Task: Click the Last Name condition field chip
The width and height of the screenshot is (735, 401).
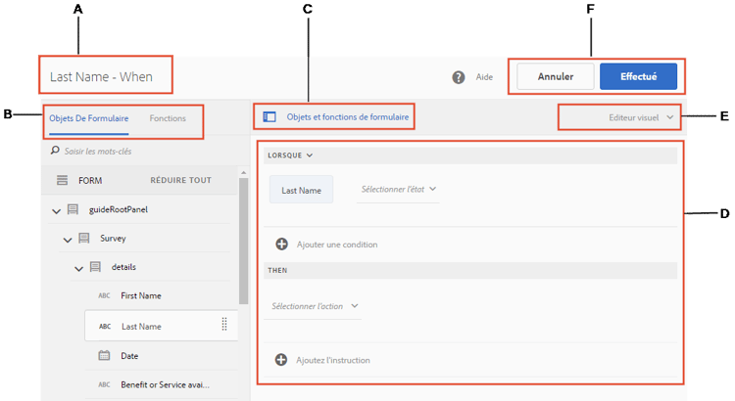Action: [x=302, y=190]
